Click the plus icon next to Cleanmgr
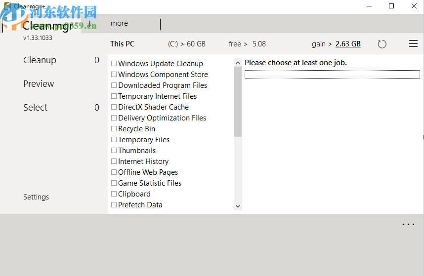Viewport: 424px width, 276px height. pos(89,23)
